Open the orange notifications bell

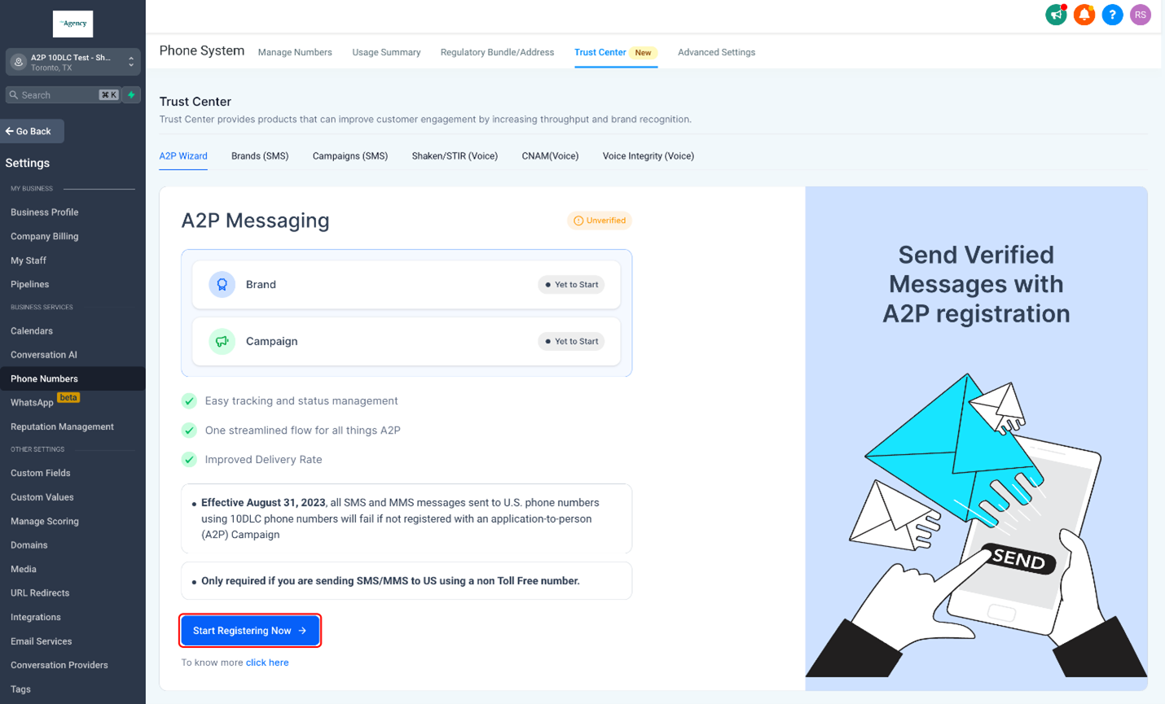[1084, 15]
